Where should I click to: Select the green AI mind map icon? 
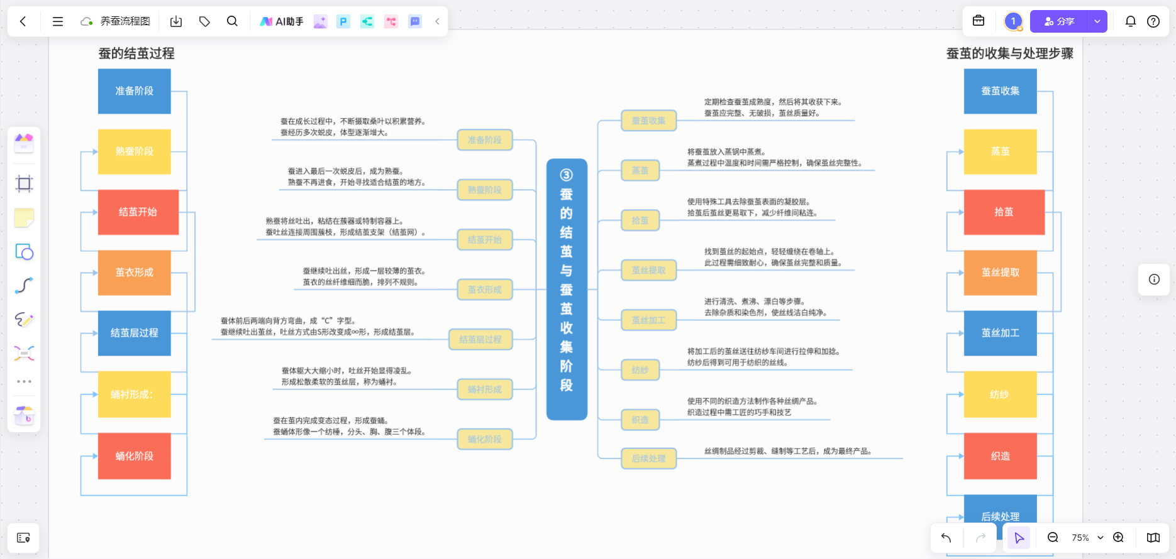pos(367,21)
